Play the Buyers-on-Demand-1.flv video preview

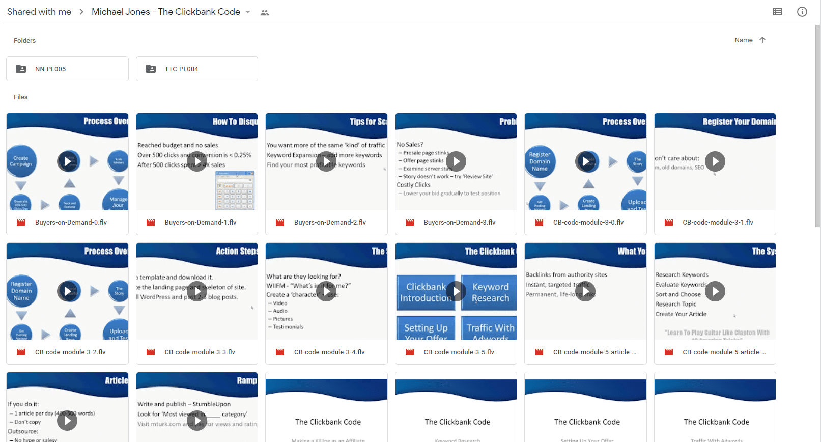pyautogui.click(x=197, y=161)
